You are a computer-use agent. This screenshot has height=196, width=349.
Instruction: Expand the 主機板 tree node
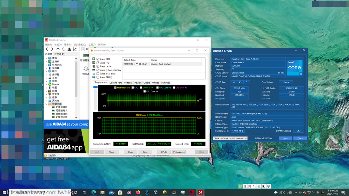coord(46,62)
